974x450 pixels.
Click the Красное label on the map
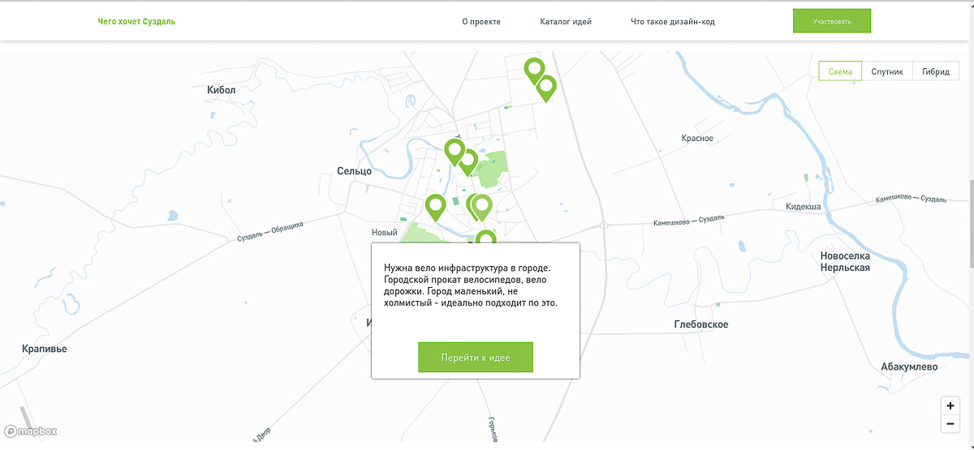697,139
